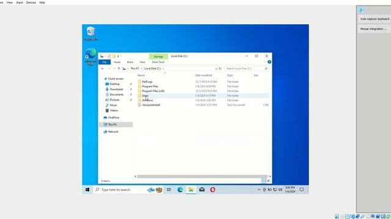Image resolution: width=391 pixels, height=219 pixels.
Task: Open the File tab in Explorer ribbon
Action: click(x=104, y=62)
